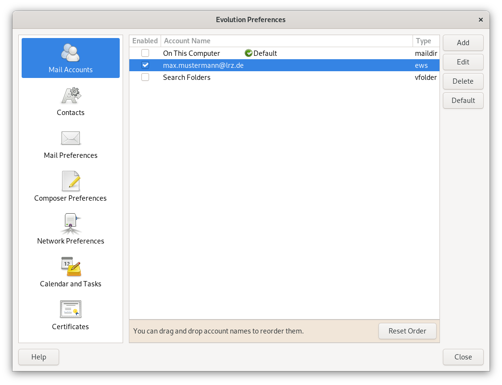
Task: Open the Certificates section
Action: 70,315
